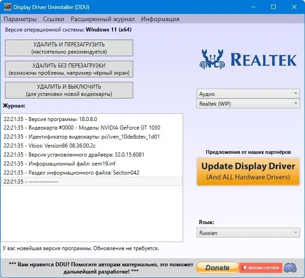Close the Display Driver Uninstaller window

294,7
